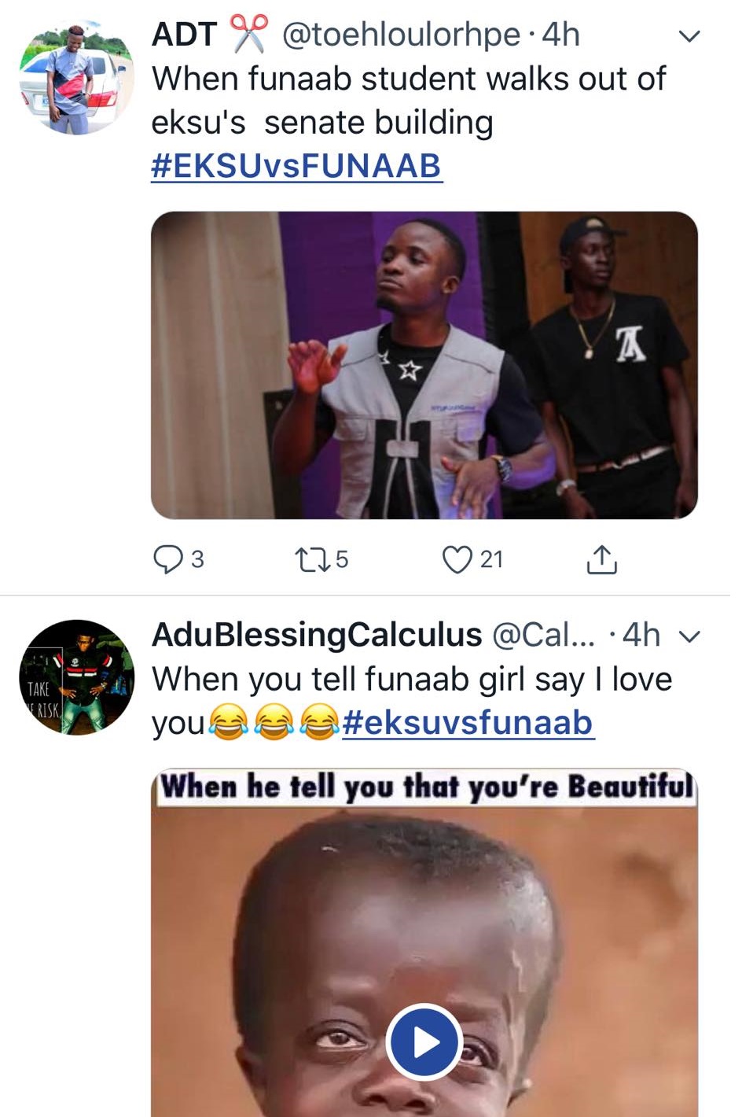This screenshot has height=1117, width=742.
Task: Open AduBlessingCalculus profile avatar
Action: [x=76, y=677]
